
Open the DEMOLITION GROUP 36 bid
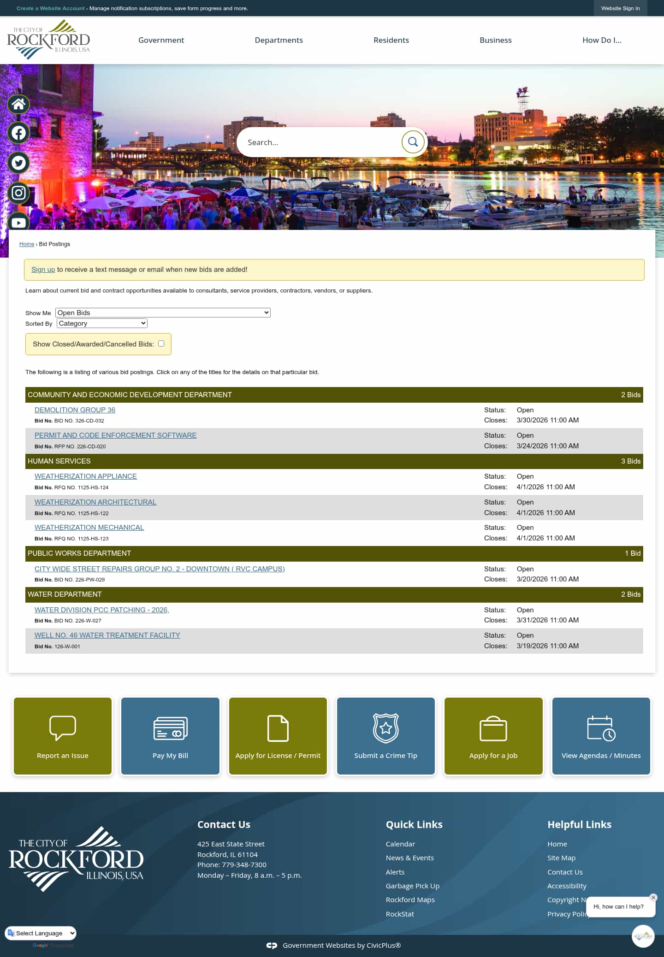pyautogui.click(x=75, y=410)
